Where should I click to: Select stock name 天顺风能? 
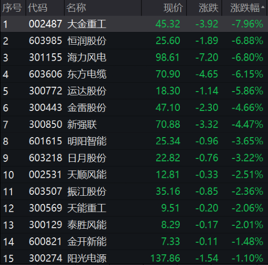(87, 174)
